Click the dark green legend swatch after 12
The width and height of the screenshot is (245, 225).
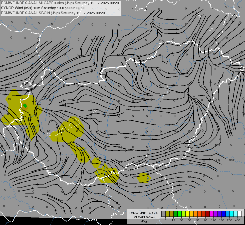click(x=176, y=214)
